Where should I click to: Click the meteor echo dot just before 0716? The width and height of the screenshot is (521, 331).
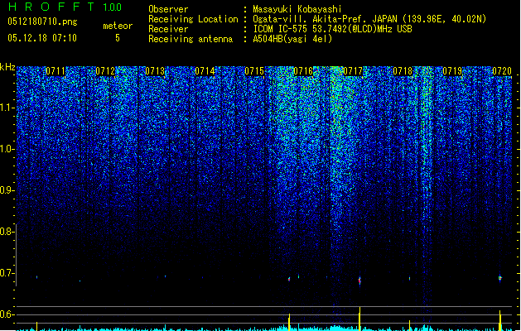[x=289, y=279]
